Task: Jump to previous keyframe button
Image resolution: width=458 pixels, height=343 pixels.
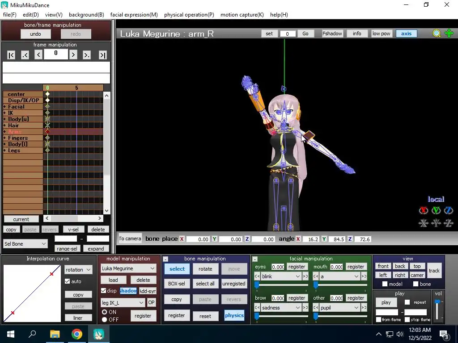Action: pyautogui.click(x=25, y=55)
